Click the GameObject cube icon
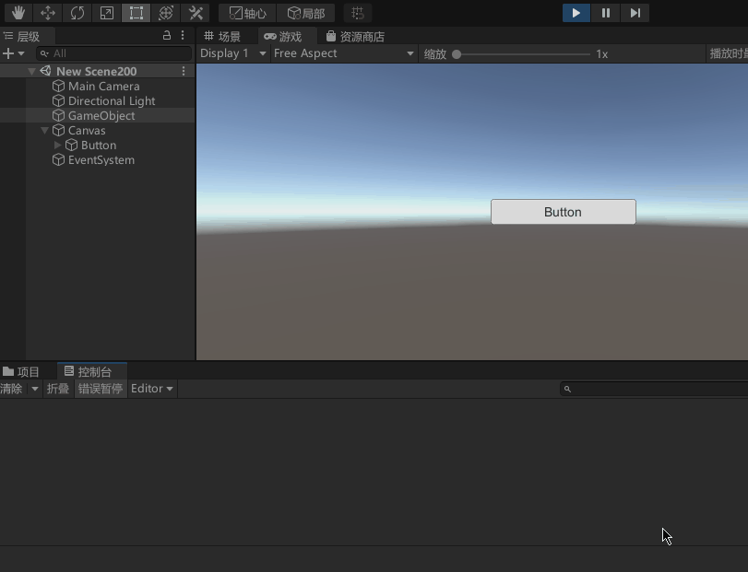This screenshot has height=572, width=748. [x=58, y=116]
